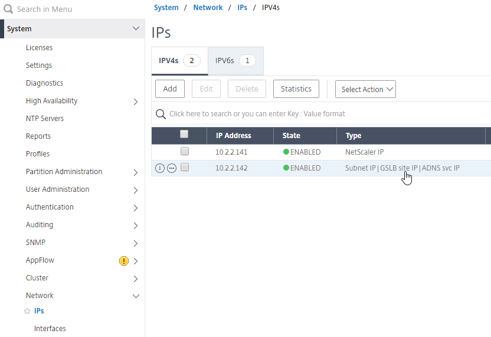Expand Authentication submenu arrow
The width and height of the screenshot is (491, 337).
(x=136, y=208)
